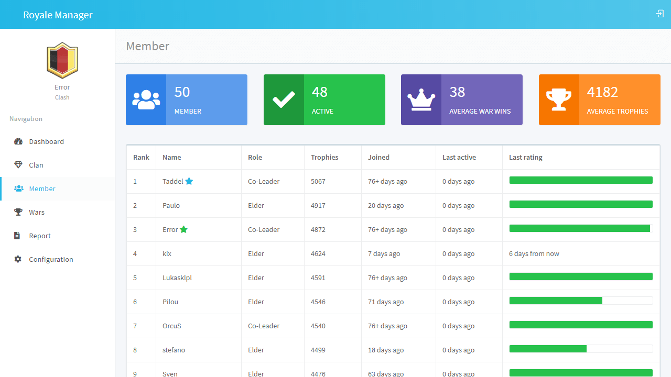Click the Last rating column header
671x377 pixels.
pyautogui.click(x=525, y=157)
